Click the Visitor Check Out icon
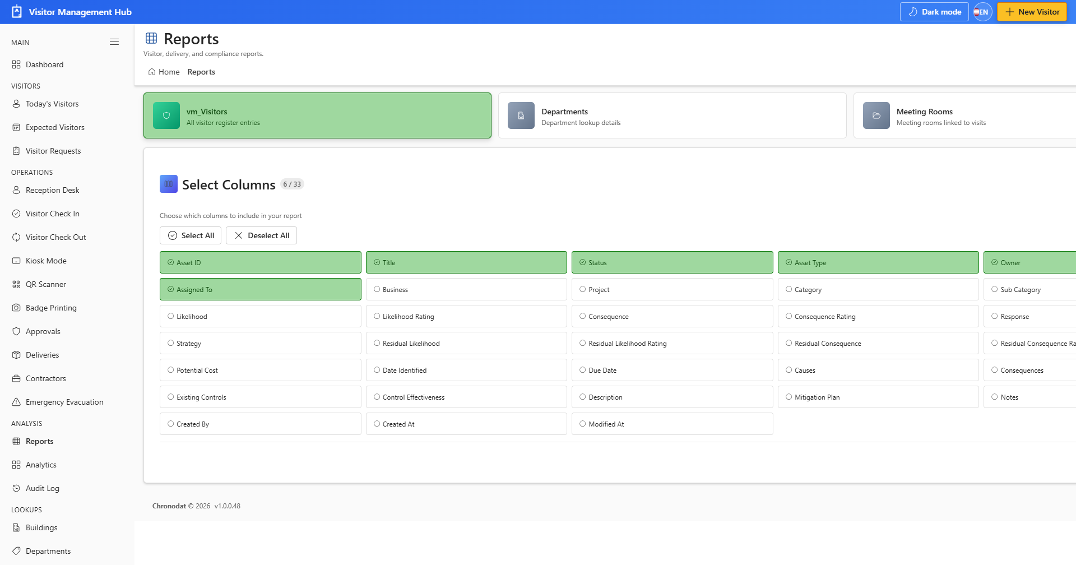This screenshot has width=1076, height=565. click(x=16, y=237)
